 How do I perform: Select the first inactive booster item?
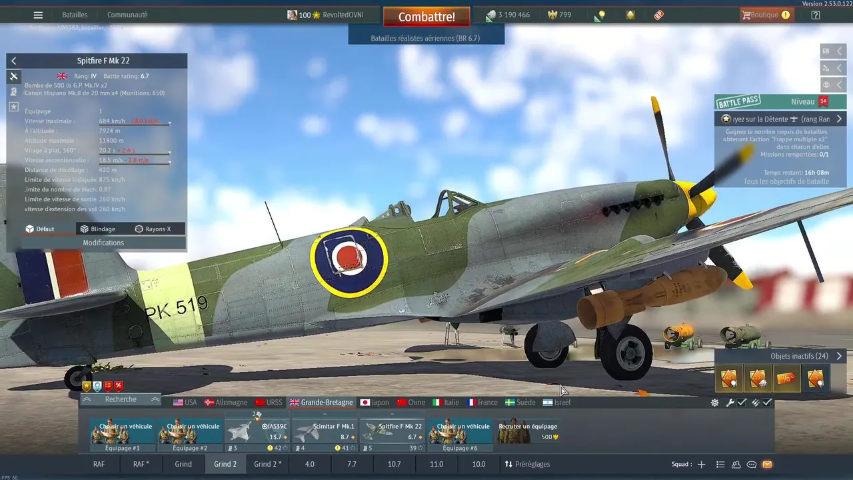(x=730, y=379)
